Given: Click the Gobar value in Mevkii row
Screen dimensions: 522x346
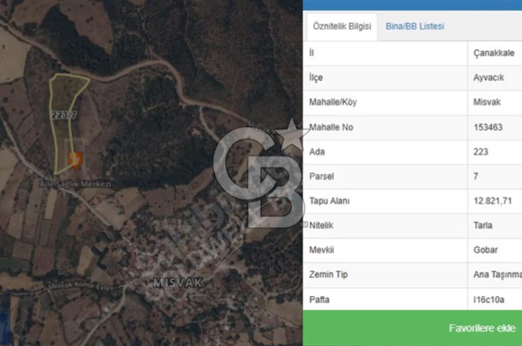Looking at the screenshot, I should click(x=485, y=250).
